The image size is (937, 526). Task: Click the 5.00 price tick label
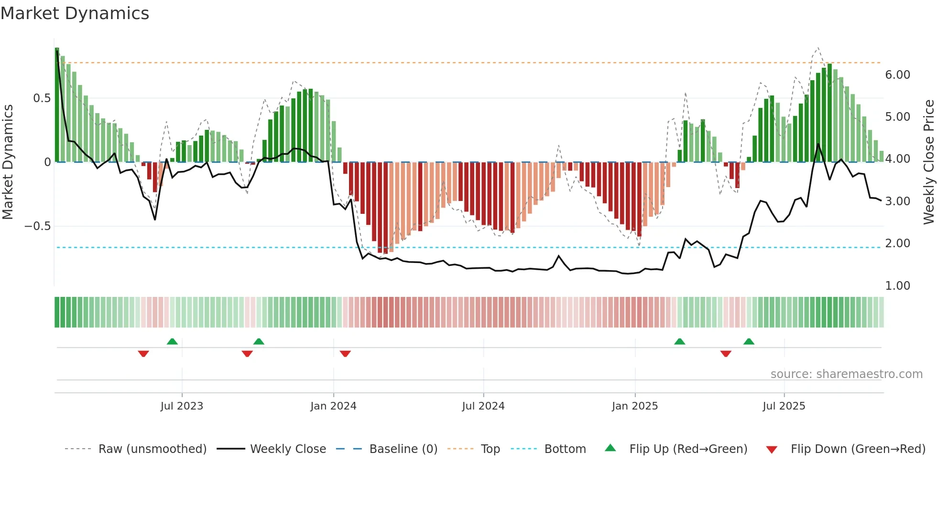(897, 117)
